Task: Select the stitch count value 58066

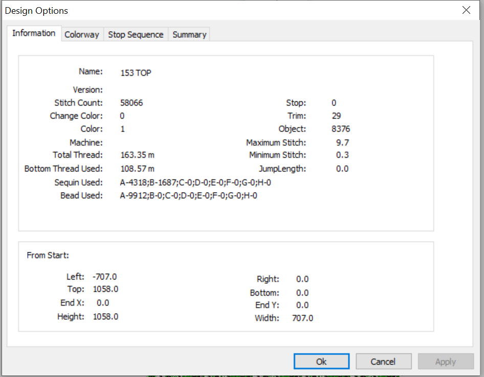Action: click(x=131, y=103)
